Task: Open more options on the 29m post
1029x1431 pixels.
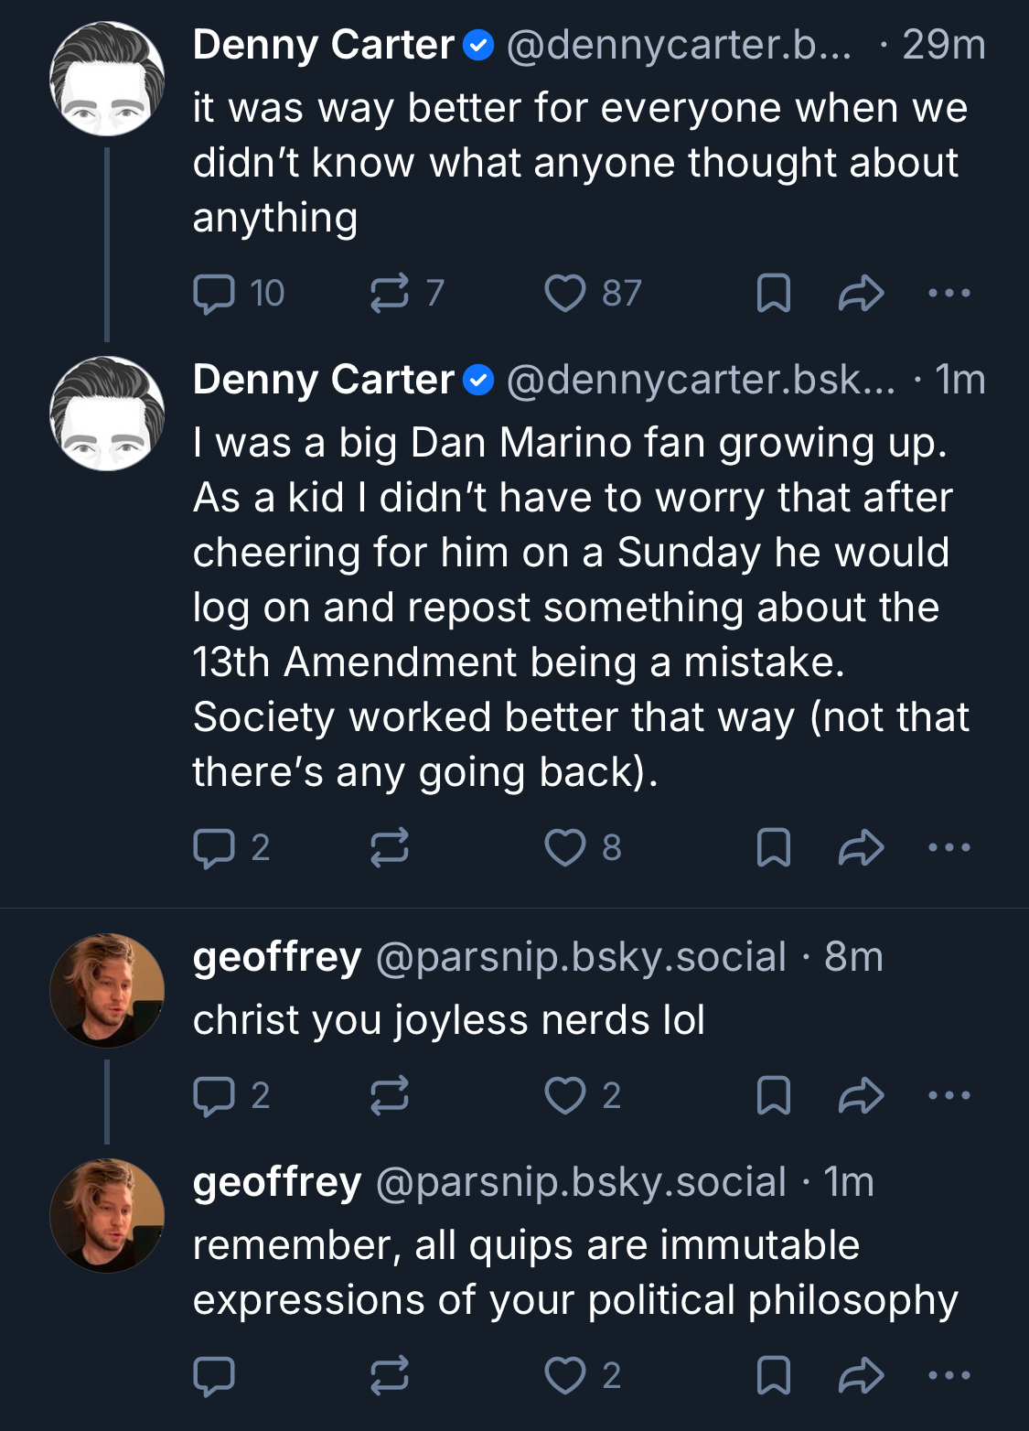Action: click(949, 294)
